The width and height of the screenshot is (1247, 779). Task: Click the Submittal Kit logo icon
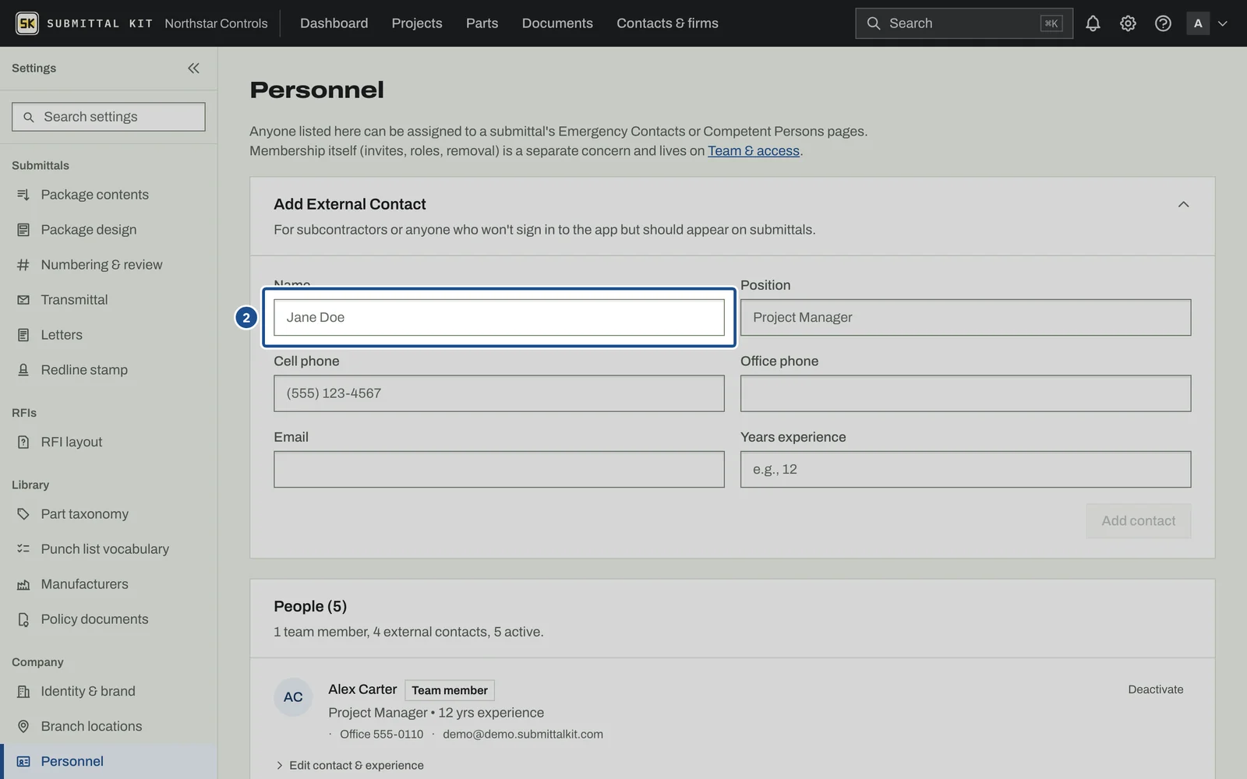27,23
